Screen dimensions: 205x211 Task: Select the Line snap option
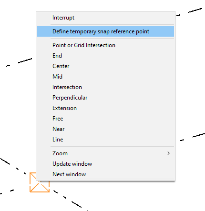pyautogui.click(x=105, y=140)
